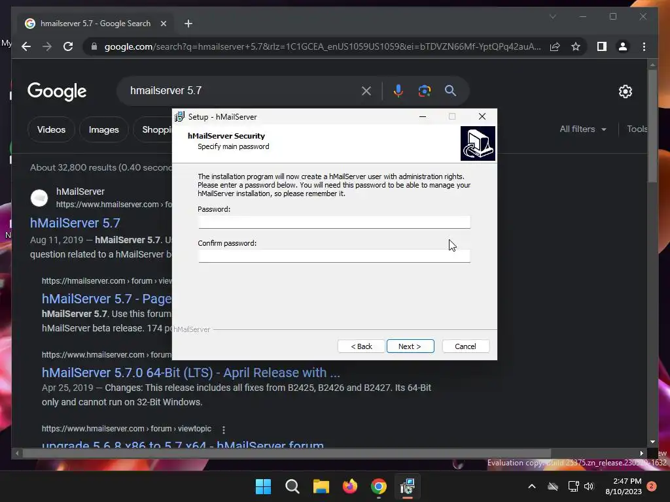Click the Back button in setup wizard

point(361,346)
